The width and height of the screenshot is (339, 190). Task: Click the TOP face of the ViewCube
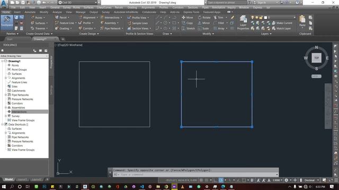(x=316, y=58)
